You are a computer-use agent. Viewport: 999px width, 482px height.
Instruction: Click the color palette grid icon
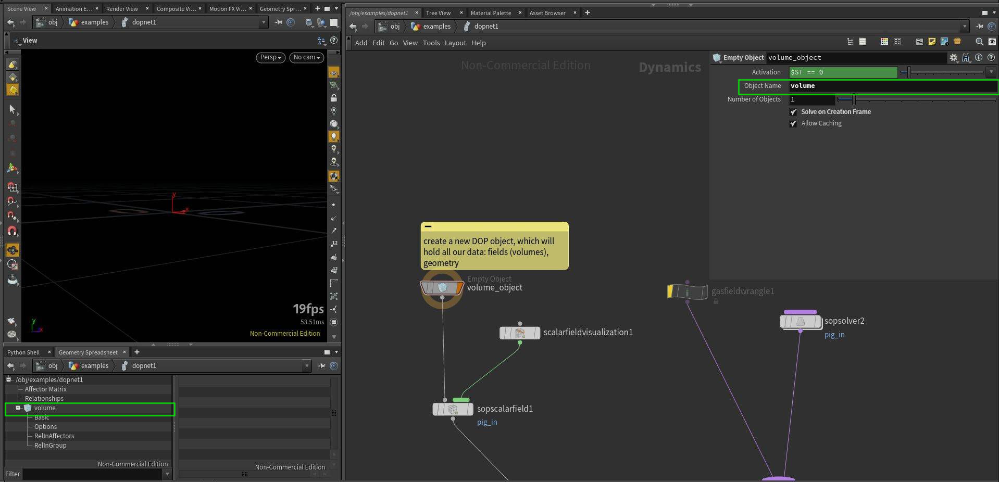pyautogui.click(x=884, y=42)
